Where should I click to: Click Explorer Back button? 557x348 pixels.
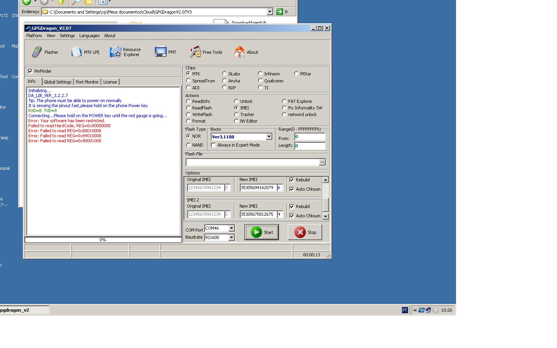click(x=27, y=2)
